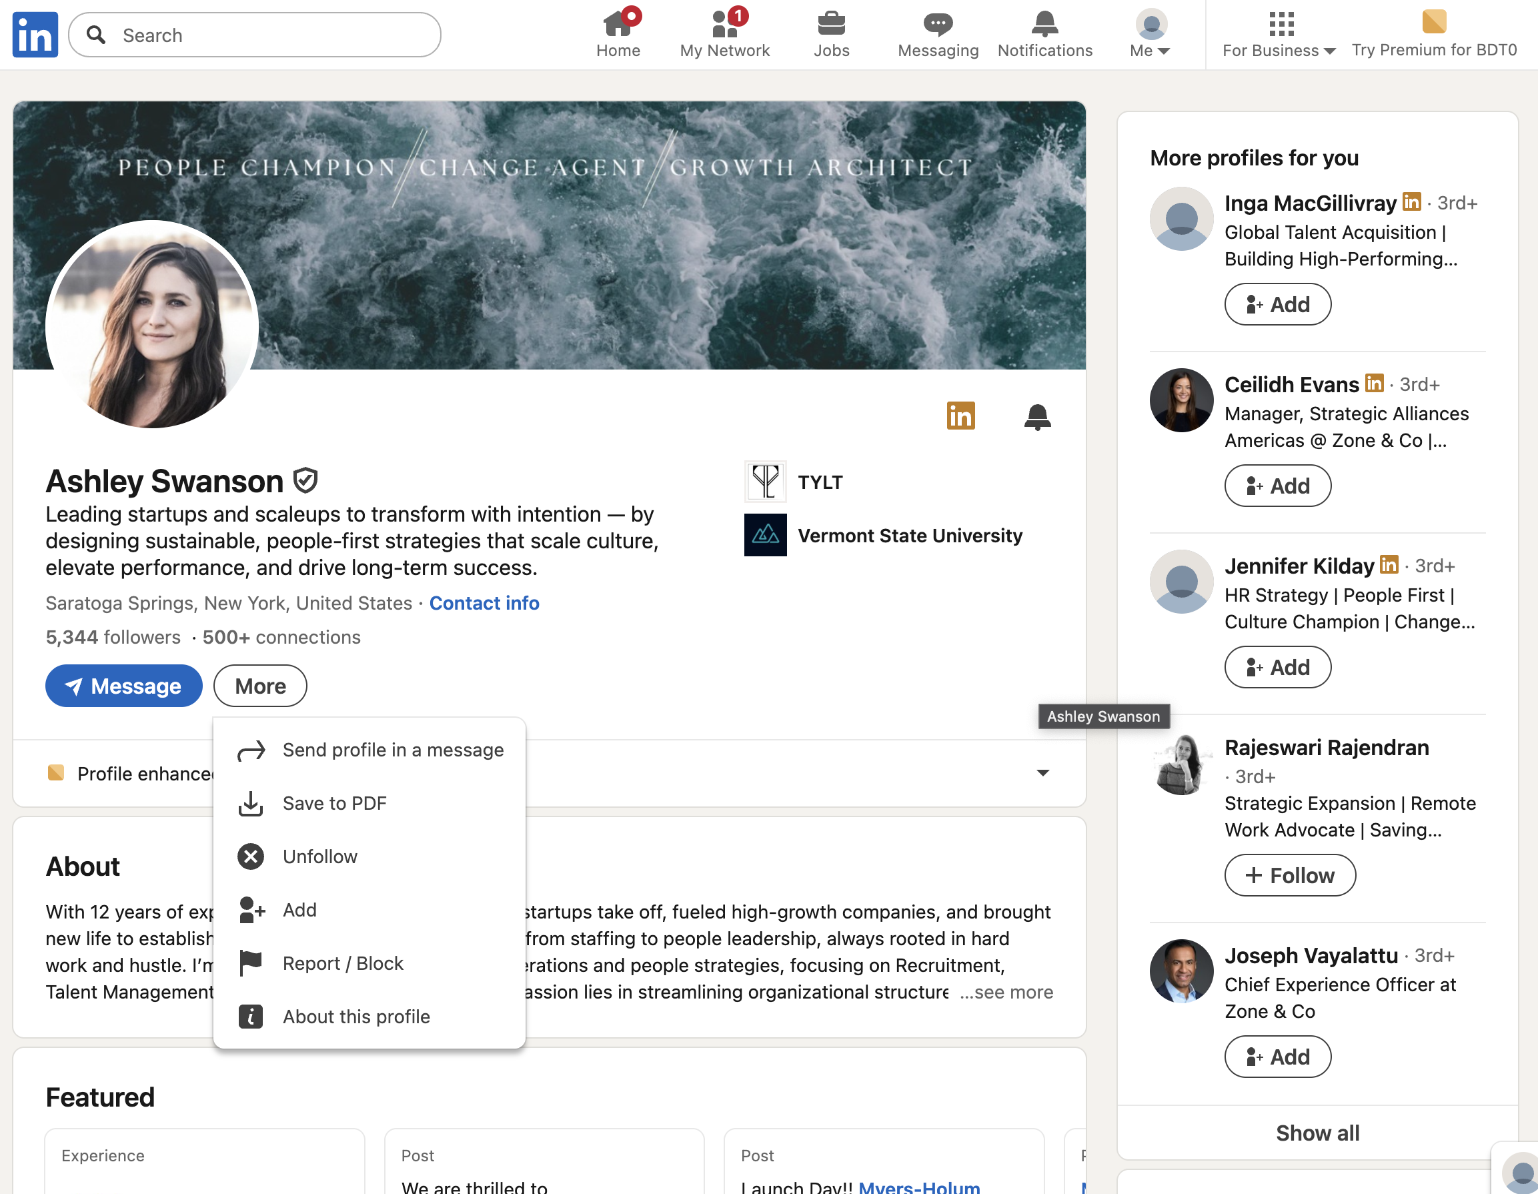
Task: Expand the Profile enhance section arrow
Action: [x=1043, y=772]
